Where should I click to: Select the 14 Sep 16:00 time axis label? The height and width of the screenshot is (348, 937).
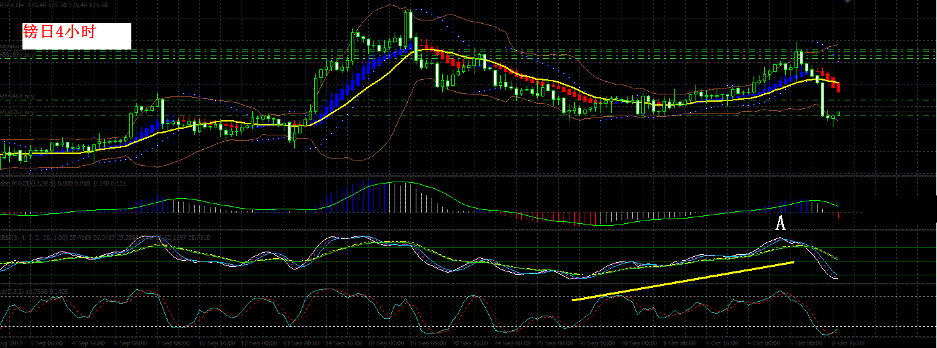click(344, 343)
